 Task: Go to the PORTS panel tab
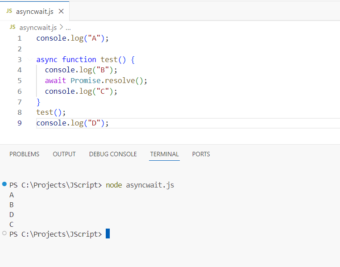point(201,154)
